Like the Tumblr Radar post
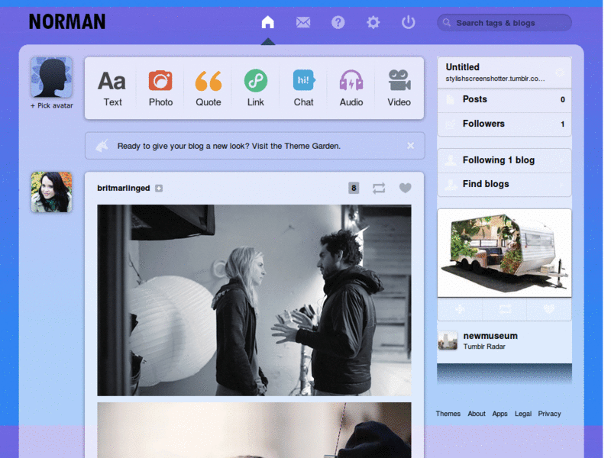The image size is (611, 458). (x=549, y=309)
